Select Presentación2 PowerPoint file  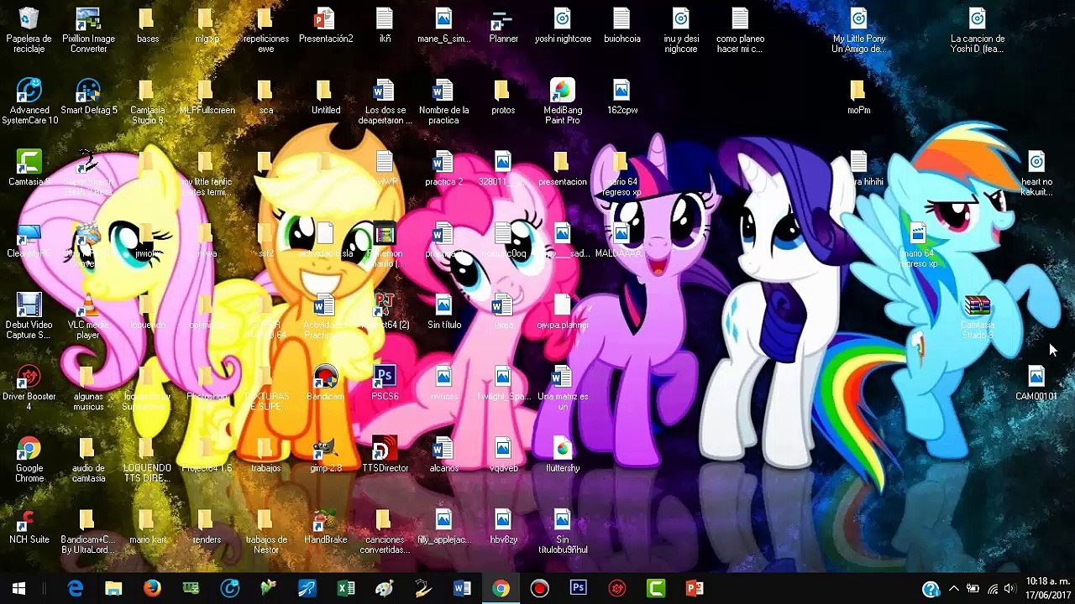pos(325,26)
